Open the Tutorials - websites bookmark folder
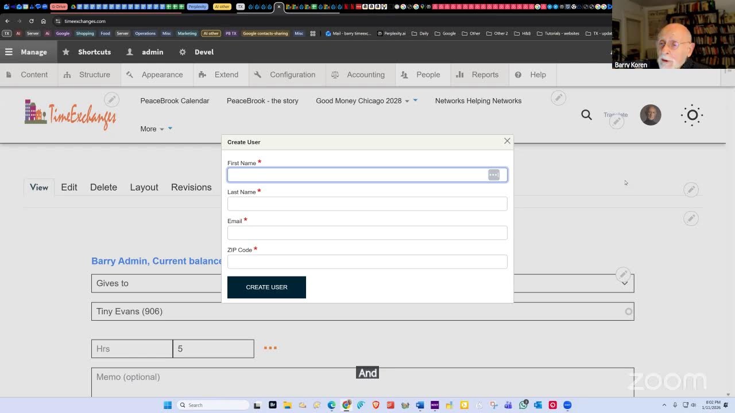735x413 pixels. click(x=558, y=33)
